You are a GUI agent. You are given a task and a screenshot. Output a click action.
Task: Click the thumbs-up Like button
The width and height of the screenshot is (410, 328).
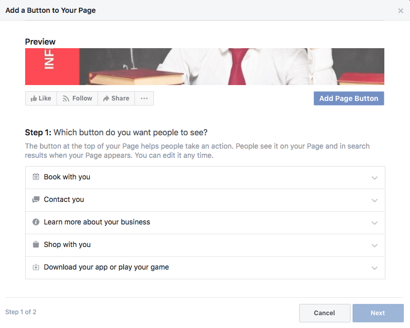pos(41,98)
